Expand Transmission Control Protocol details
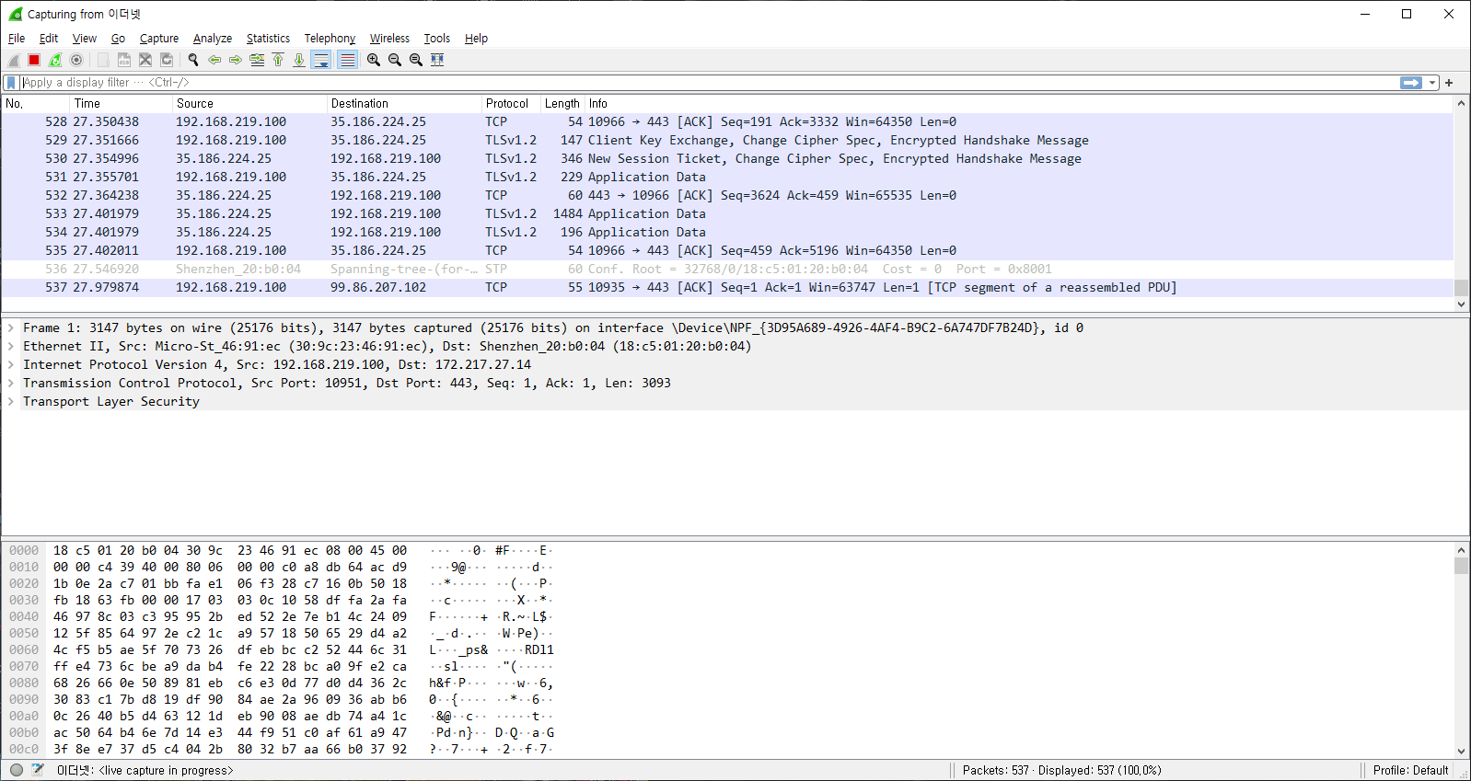This screenshot has height=781, width=1471. [11, 384]
